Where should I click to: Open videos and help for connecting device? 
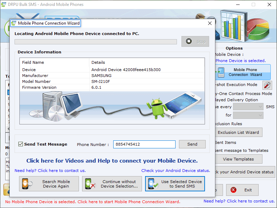[112, 161]
